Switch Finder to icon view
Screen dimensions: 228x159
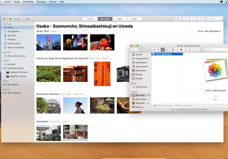(x=154, y=49)
